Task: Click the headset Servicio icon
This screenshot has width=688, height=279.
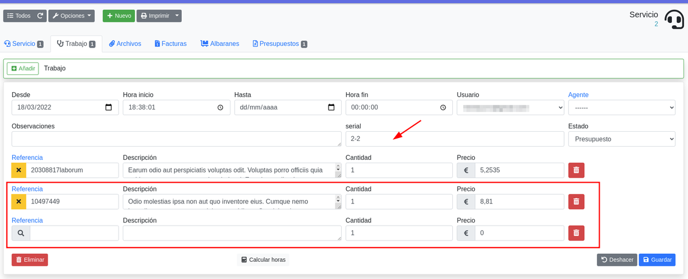Action: [x=674, y=19]
